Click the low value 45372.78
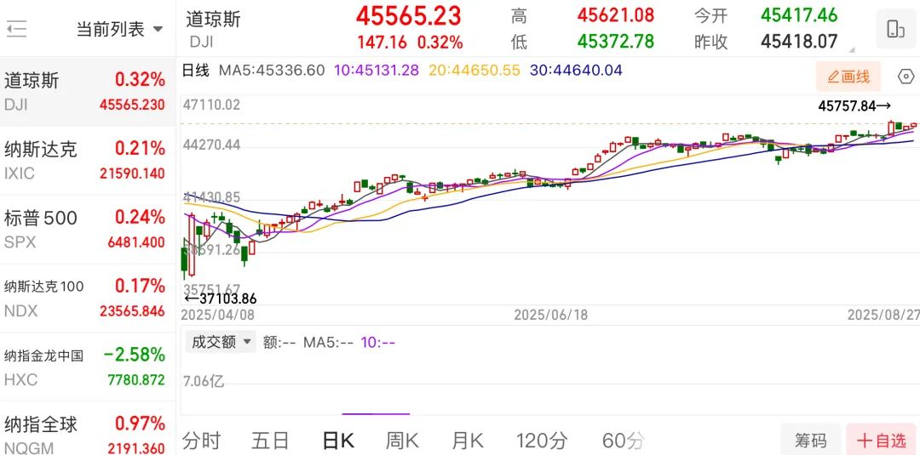Image resolution: width=920 pixels, height=455 pixels. (x=616, y=41)
